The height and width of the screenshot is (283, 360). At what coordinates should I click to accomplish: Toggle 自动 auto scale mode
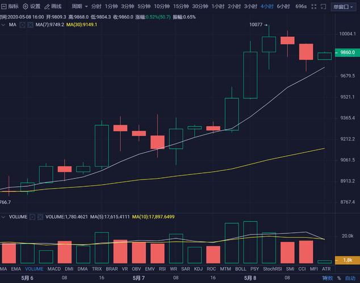tap(350, 278)
